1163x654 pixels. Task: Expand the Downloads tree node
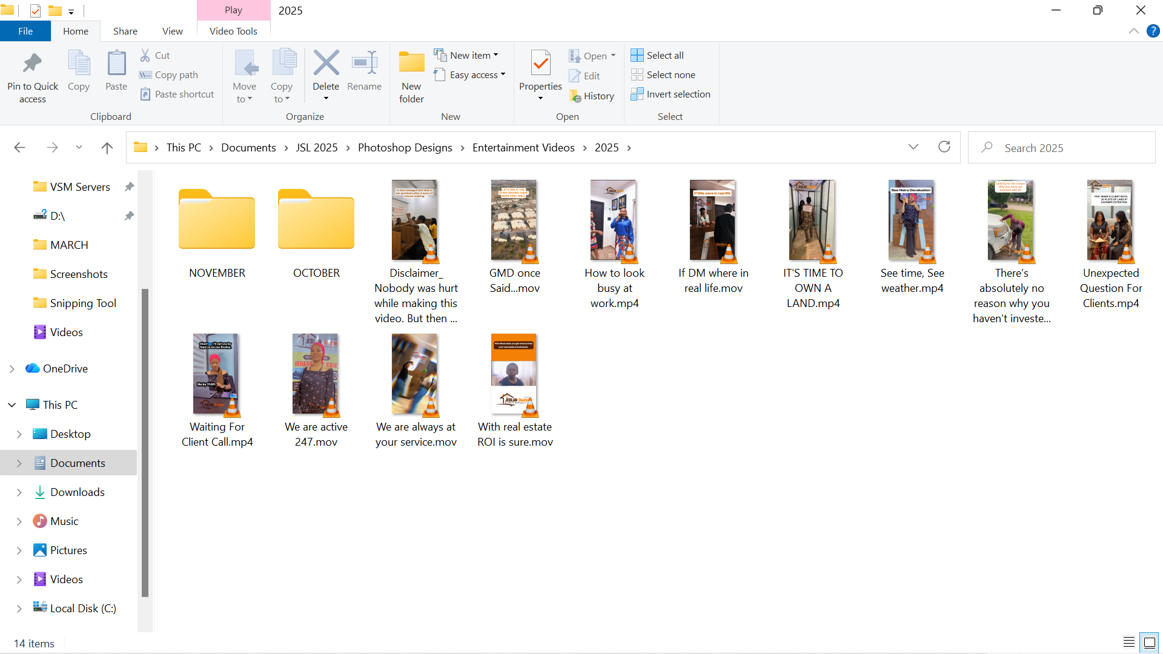pyautogui.click(x=19, y=492)
